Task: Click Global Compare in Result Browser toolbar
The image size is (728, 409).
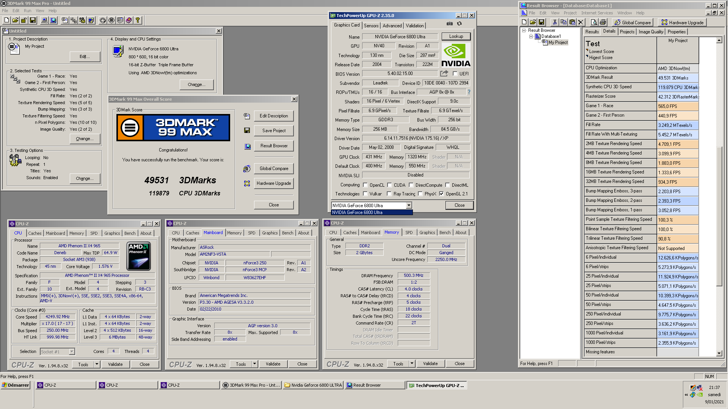Action: (x=632, y=22)
